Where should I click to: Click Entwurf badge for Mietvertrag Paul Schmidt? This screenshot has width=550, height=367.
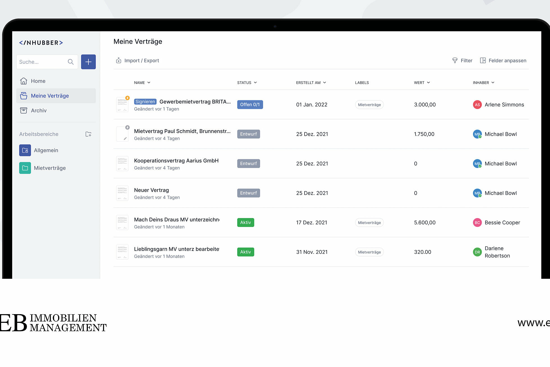248,134
